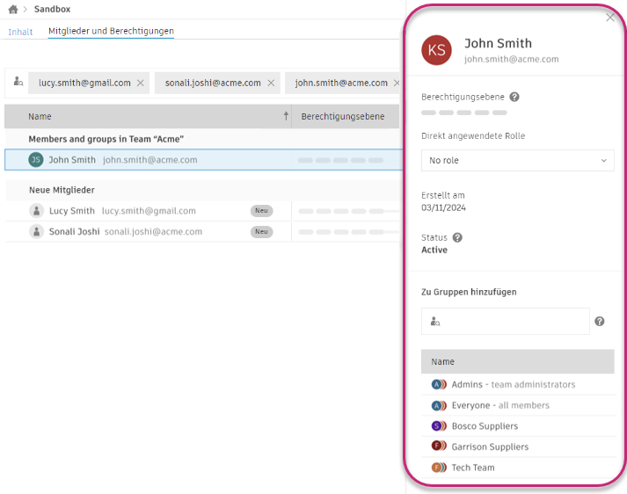Image resolution: width=627 pixels, height=494 pixels.
Task: Click the Active status value
Action: pyautogui.click(x=434, y=251)
